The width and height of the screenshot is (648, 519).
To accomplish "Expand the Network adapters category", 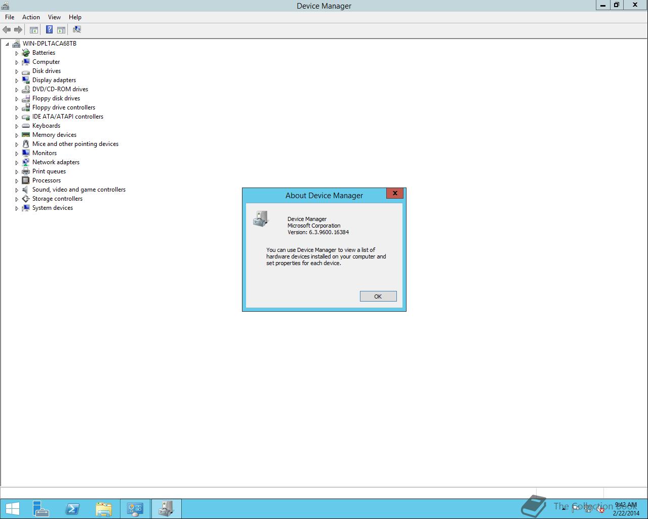I will 17,163.
